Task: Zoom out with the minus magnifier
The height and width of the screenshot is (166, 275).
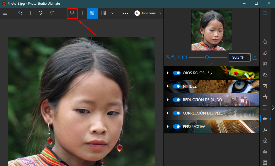Action: (x=168, y=57)
